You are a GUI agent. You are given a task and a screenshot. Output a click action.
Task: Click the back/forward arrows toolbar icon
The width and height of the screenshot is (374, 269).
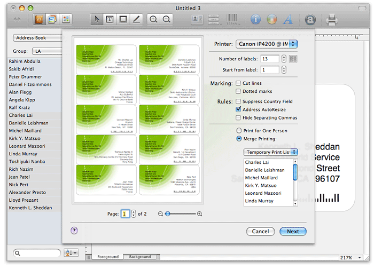click(x=17, y=19)
